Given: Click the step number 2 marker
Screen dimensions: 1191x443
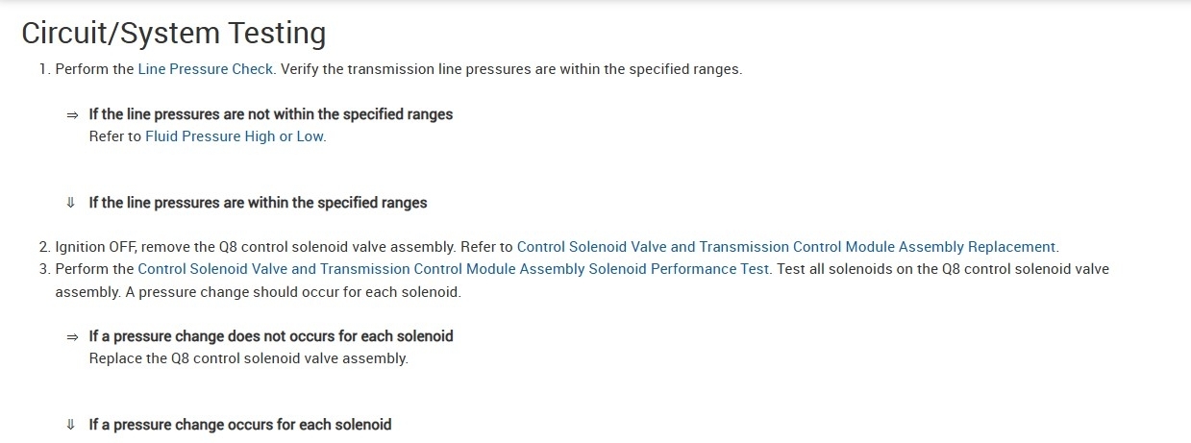Looking at the screenshot, I should (44, 247).
